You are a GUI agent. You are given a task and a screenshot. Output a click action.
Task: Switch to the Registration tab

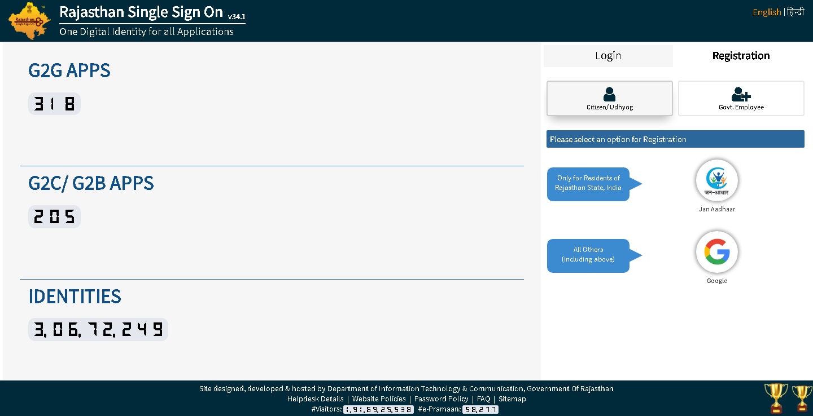(x=741, y=56)
